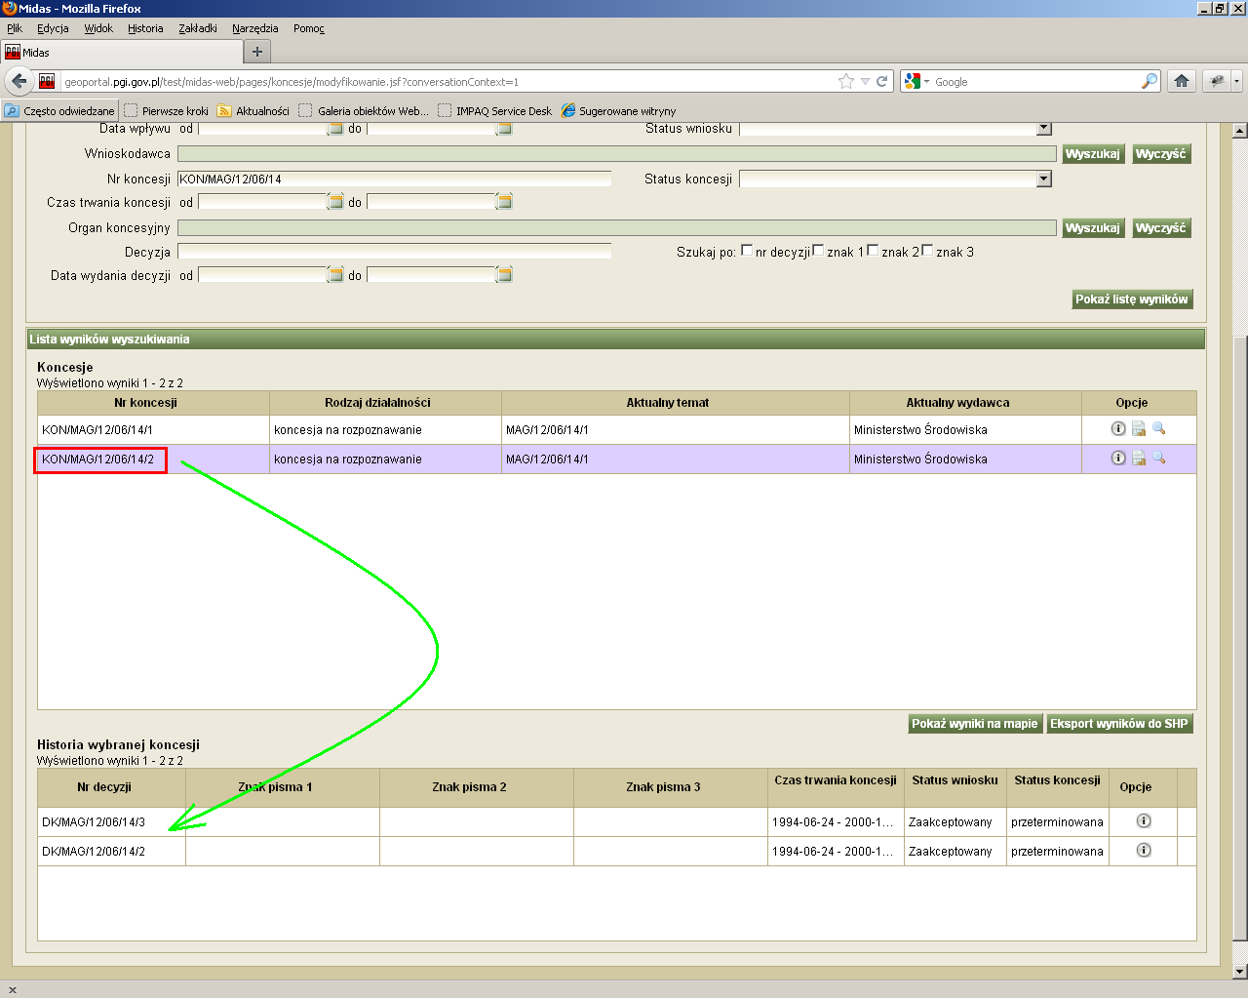Open the Status koncesji dropdown
This screenshot has width=1248, height=999.
(x=1043, y=179)
